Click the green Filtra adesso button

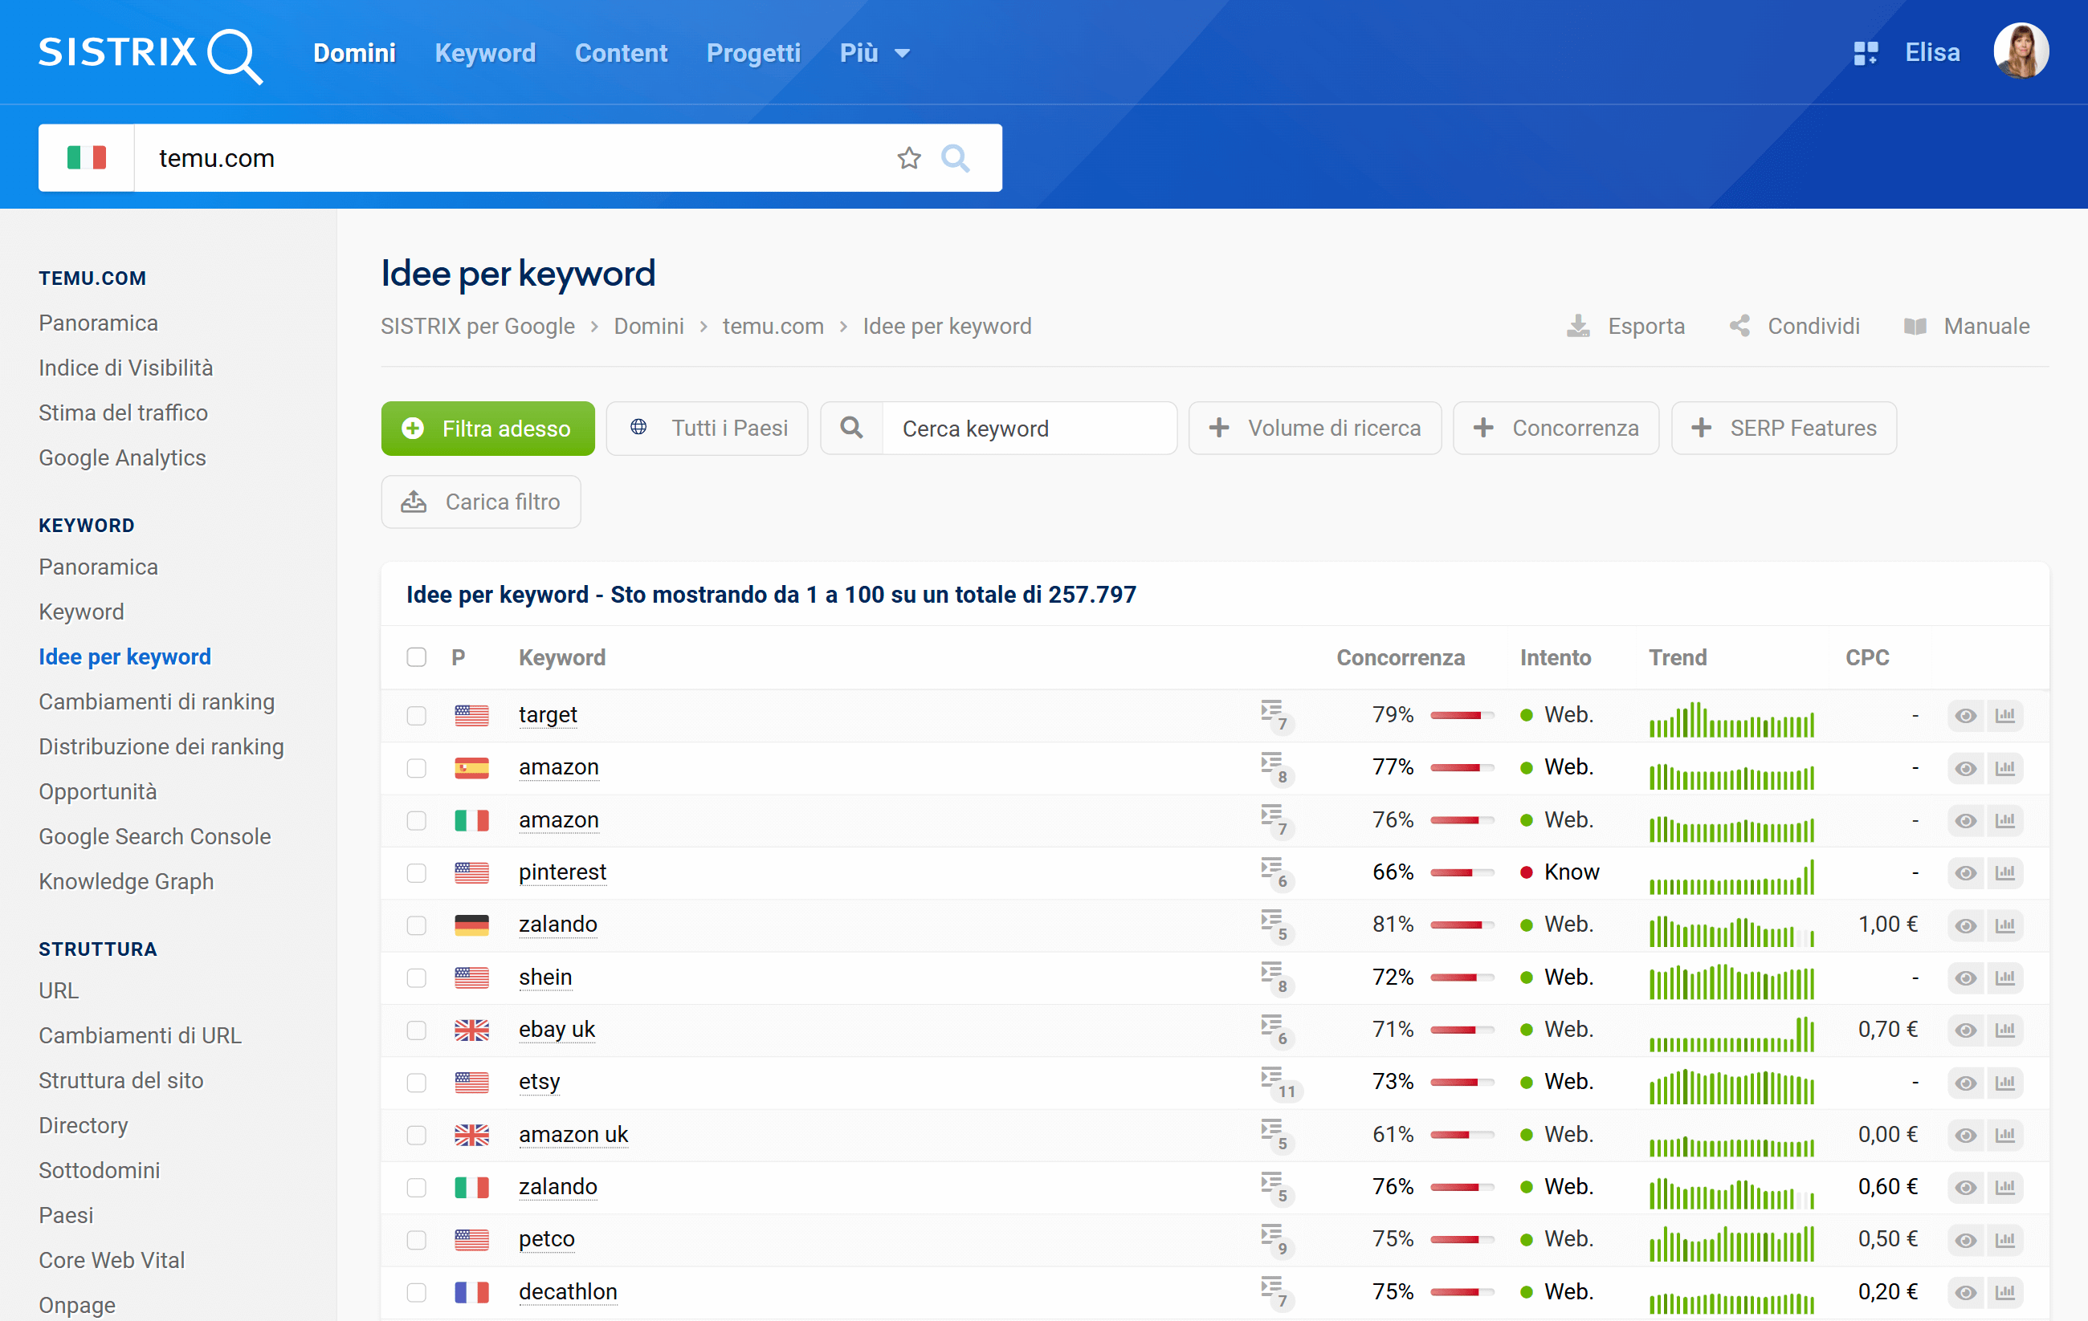(488, 429)
